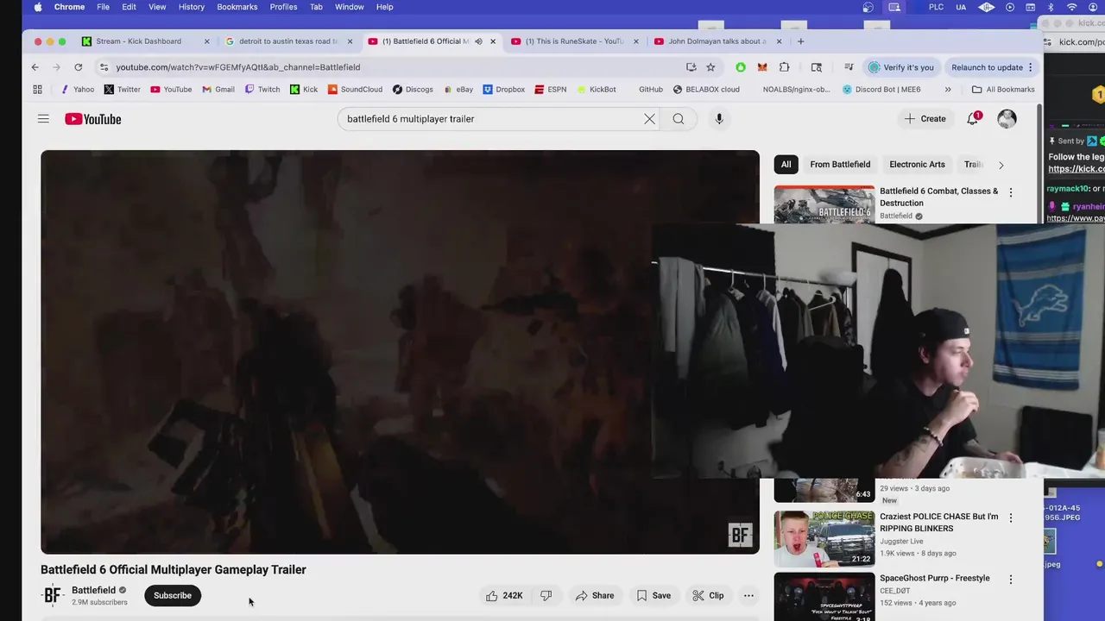Expand the hidden bookmarks chevron
Image resolution: width=1105 pixels, height=621 pixels.
tap(947, 89)
